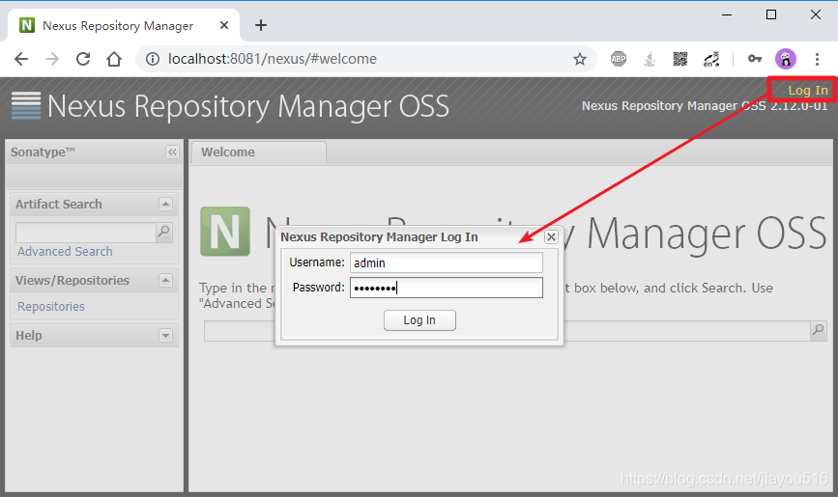Bookmark this page with the star icon
The width and height of the screenshot is (838, 497).
[x=580, y=59]
